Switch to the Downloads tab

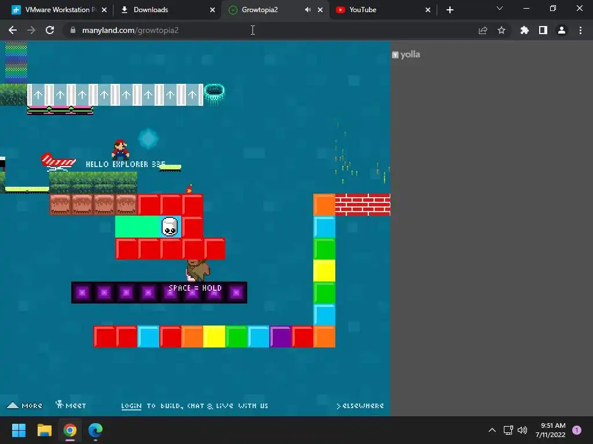pyautogui.click(x=151, y=10)
